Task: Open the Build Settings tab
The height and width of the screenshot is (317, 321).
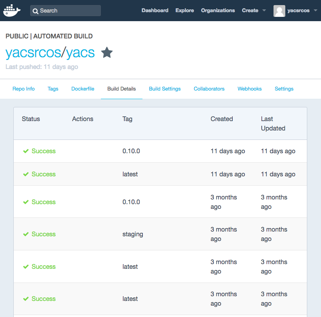Action: coord(165,89)
